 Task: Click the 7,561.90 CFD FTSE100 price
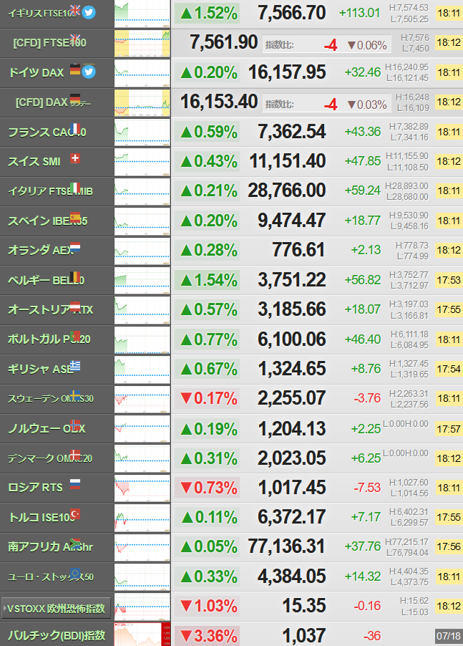tap(223, 42)
